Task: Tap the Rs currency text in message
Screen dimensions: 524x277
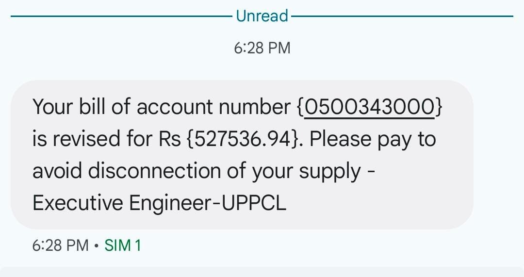Action: coord(170,140)
